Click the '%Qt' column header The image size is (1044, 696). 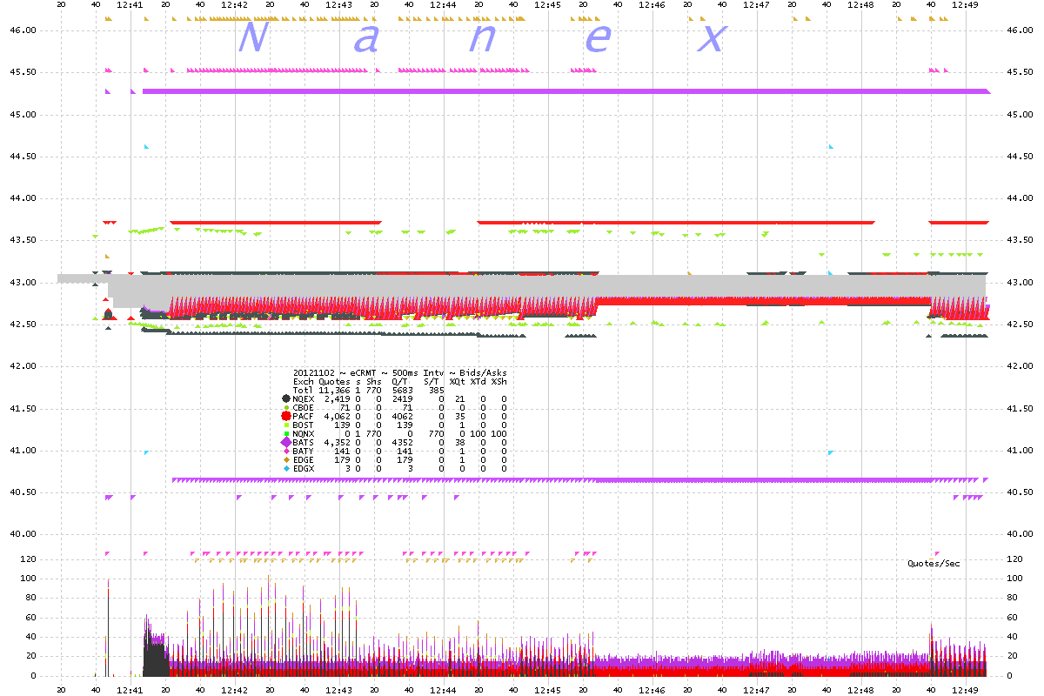(458, 382)
